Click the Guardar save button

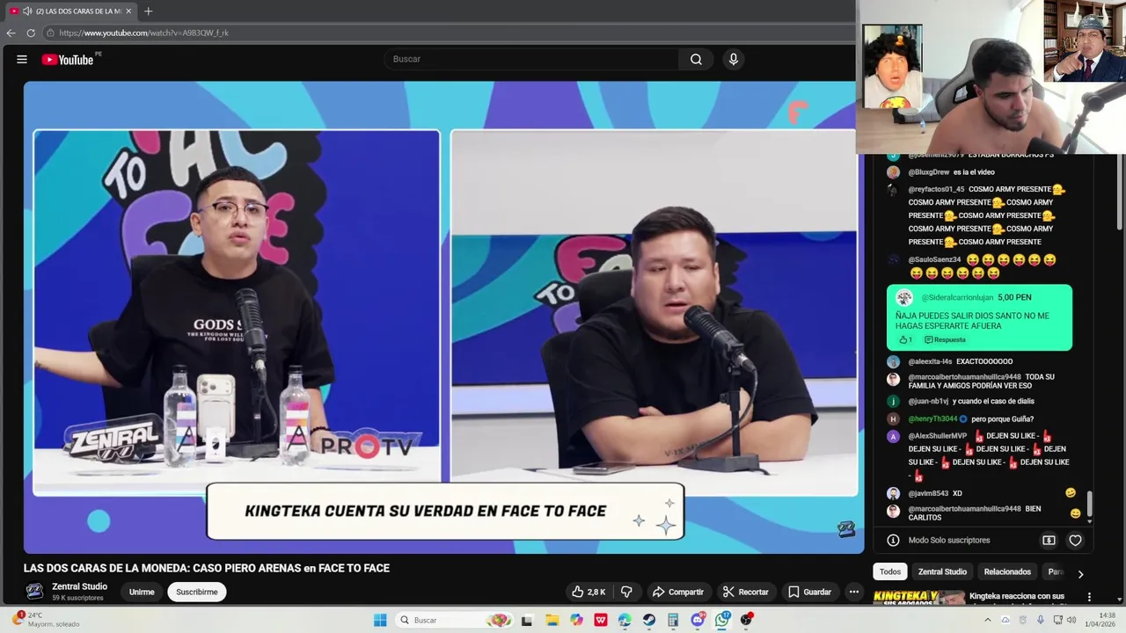coord(809,592)
